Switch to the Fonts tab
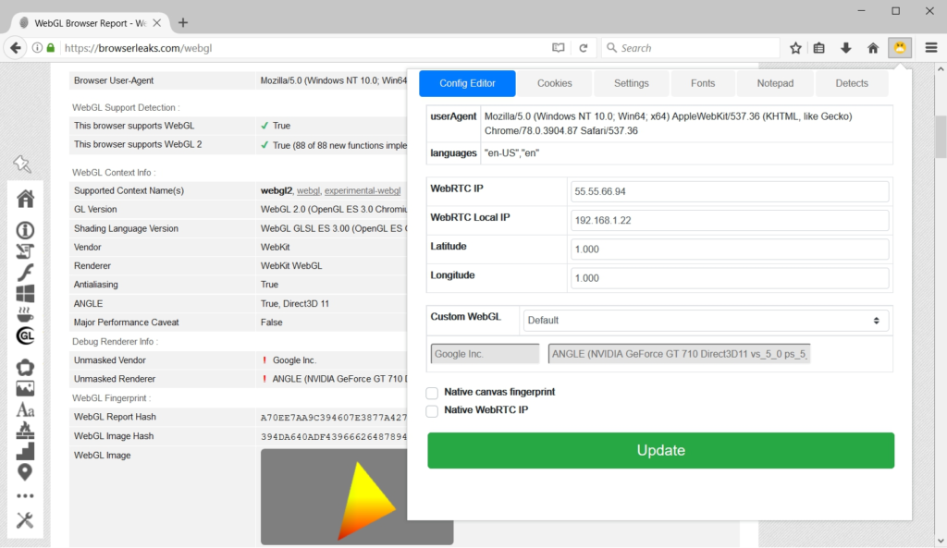 [703, 83]
